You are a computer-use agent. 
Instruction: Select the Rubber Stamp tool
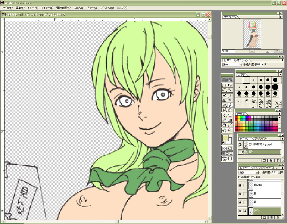[224, 100]
